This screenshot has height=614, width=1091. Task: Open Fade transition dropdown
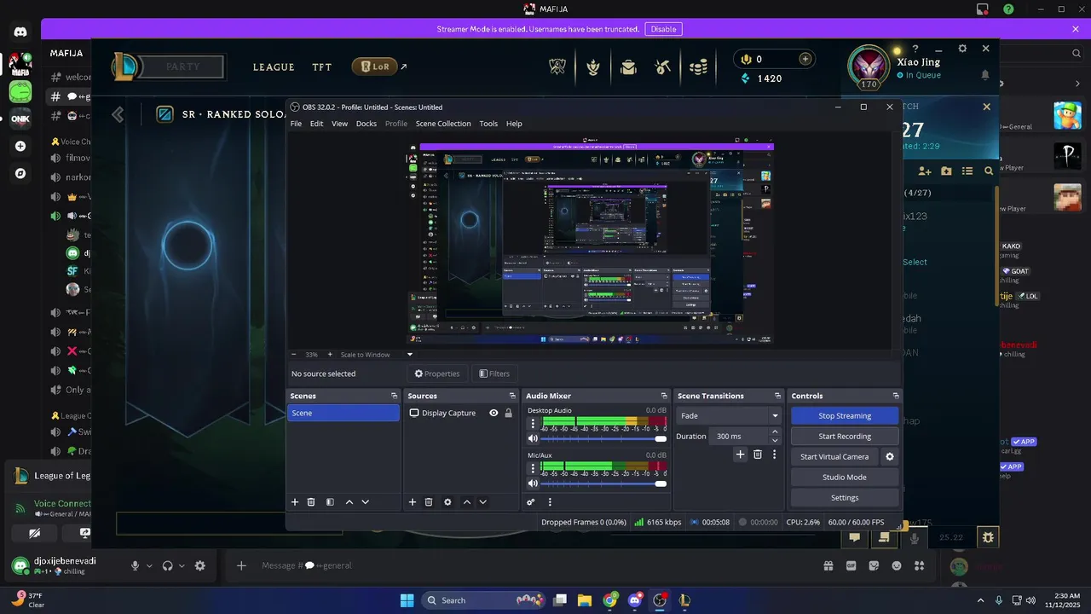pyautogui.click(x=729, y=416)
